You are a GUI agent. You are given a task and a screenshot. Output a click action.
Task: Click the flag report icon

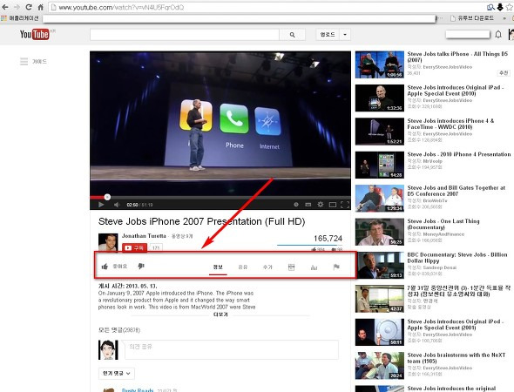[336, 267]
